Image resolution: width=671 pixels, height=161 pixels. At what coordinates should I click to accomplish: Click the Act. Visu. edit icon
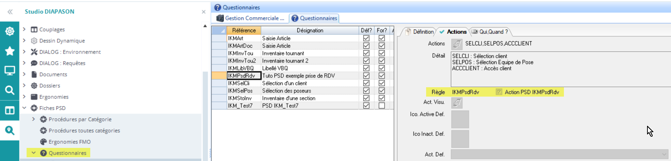457,103
